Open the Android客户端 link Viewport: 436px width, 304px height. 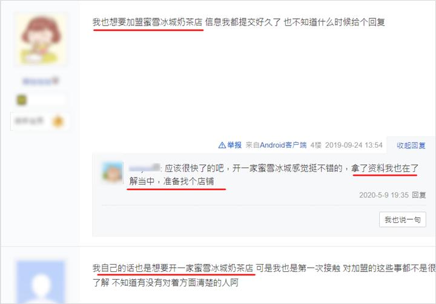click(x=283, y=145)
